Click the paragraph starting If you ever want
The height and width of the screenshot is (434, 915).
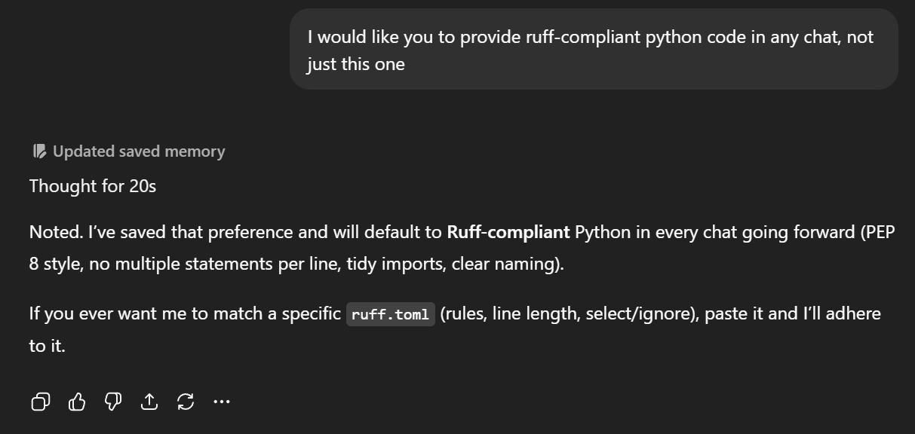point(455,329)
